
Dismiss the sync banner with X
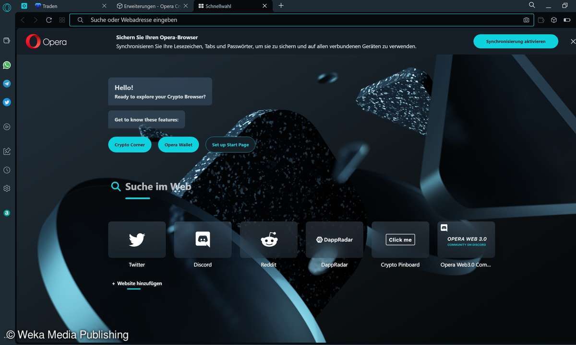(x=572, y=42)
